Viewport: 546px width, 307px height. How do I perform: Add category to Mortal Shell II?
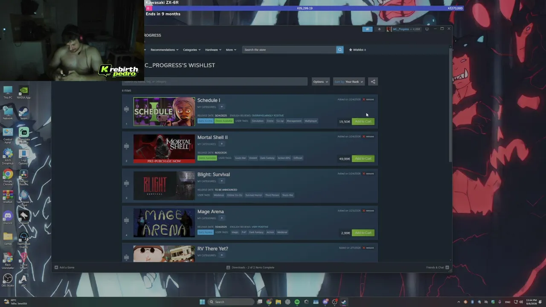[221, 144]
